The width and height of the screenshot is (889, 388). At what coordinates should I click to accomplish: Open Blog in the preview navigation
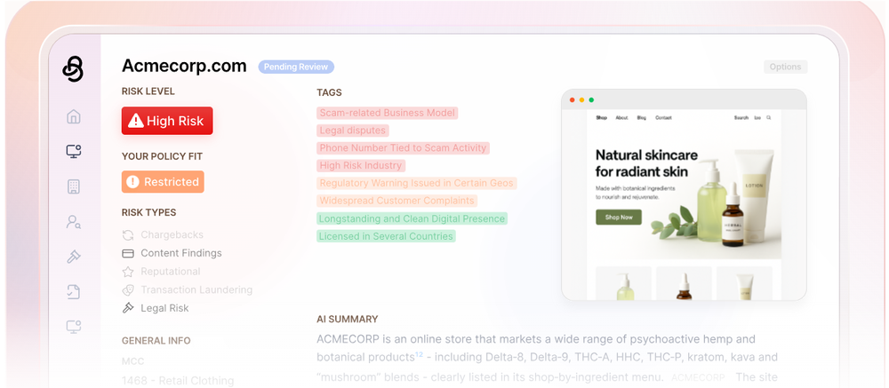(x=642, y=118)
